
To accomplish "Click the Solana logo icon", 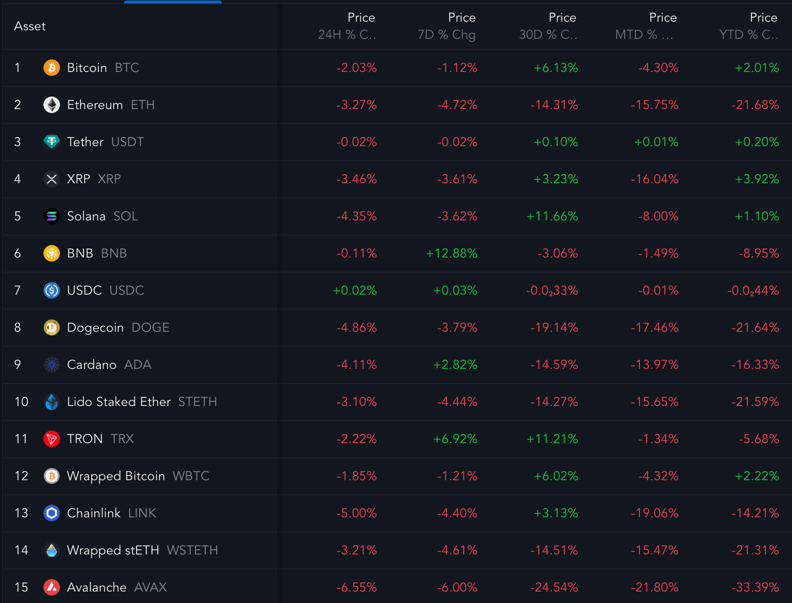I will click(x=51, y=216).
